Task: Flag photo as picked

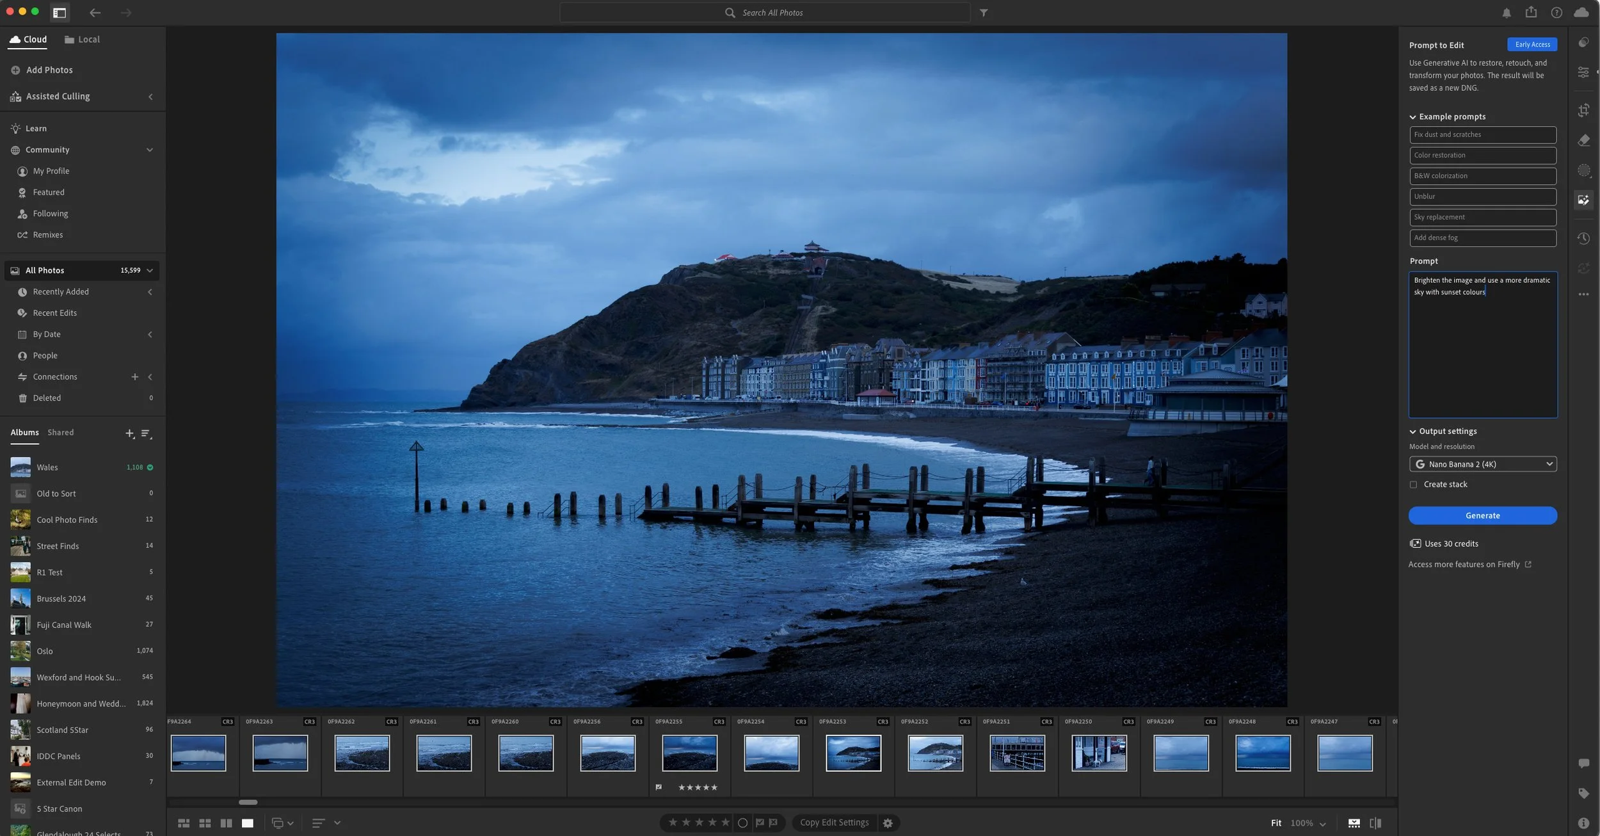Action: point(759,823)
